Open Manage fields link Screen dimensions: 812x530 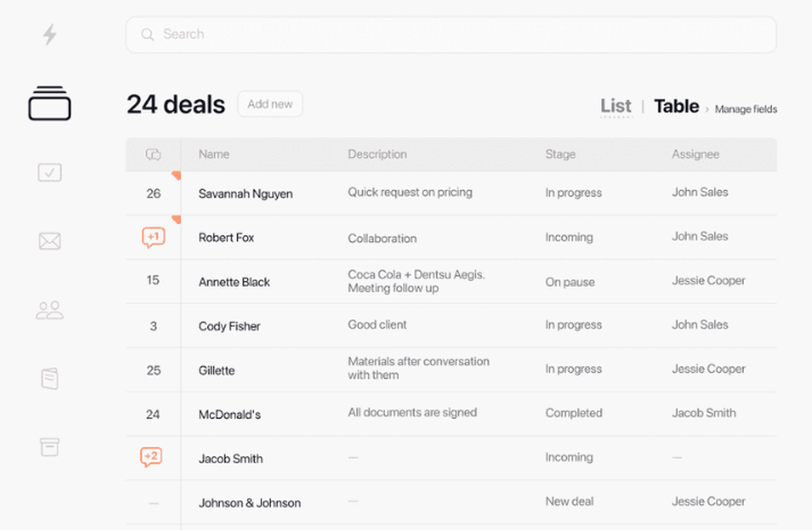[x=745, y=110]
